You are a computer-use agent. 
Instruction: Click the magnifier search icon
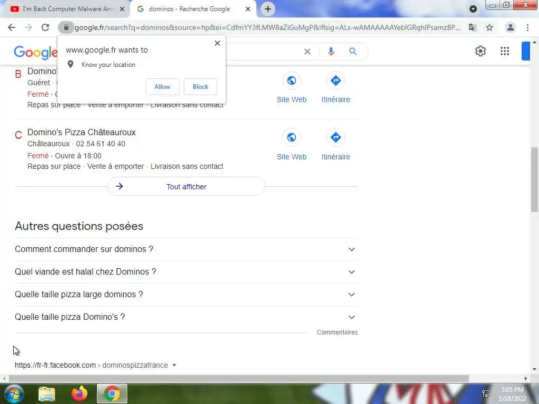(353, 52)
